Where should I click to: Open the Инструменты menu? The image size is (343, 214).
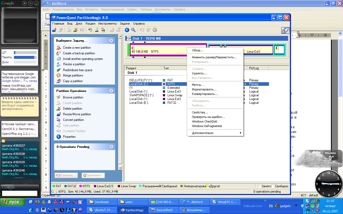(x=107, y=24)
